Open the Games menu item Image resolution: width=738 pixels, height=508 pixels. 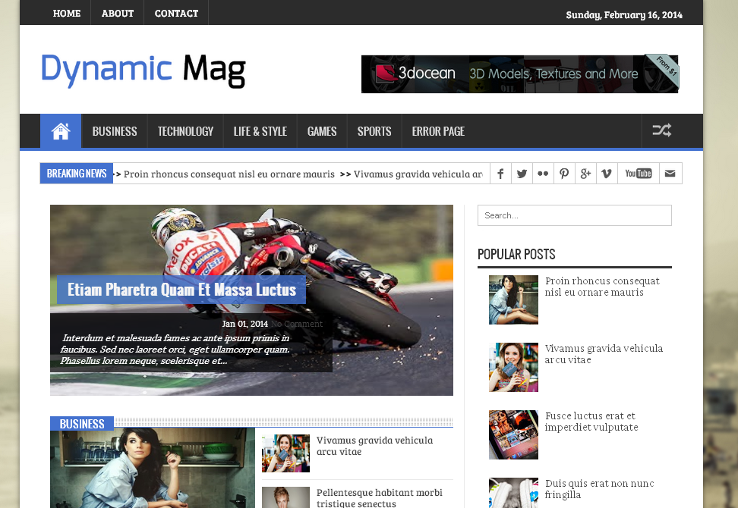322,131
